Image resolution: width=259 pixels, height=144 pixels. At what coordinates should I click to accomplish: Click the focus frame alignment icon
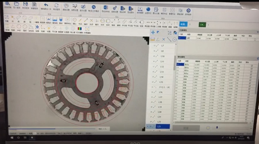(87, 29)
